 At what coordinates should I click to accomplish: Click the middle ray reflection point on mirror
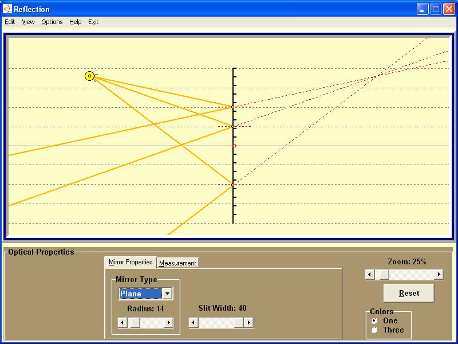(233, 127)
